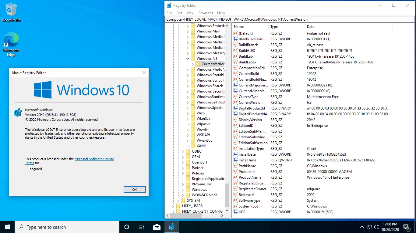The width and height of the screenshot is (416, 233).
Task: Sort by the Data column header
Action: pyautogui.click(x=349, y=27)
